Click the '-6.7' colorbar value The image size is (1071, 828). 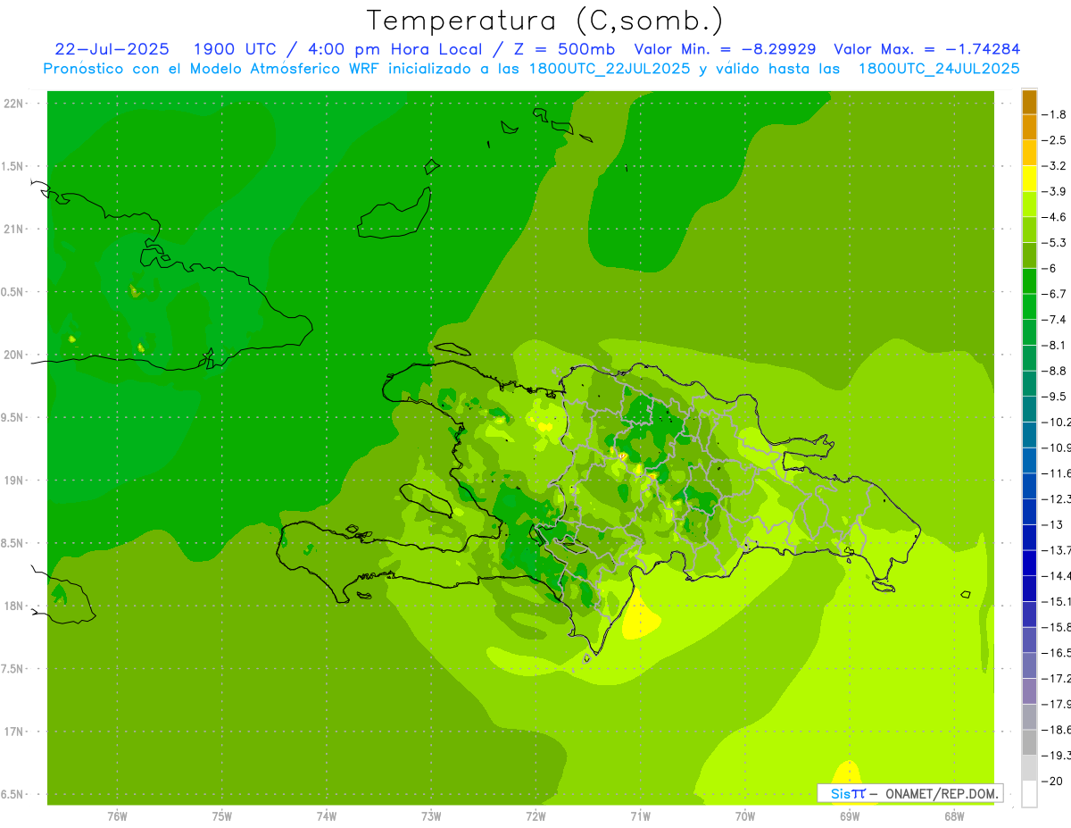pyautogui.click(x=1054, y=294)
